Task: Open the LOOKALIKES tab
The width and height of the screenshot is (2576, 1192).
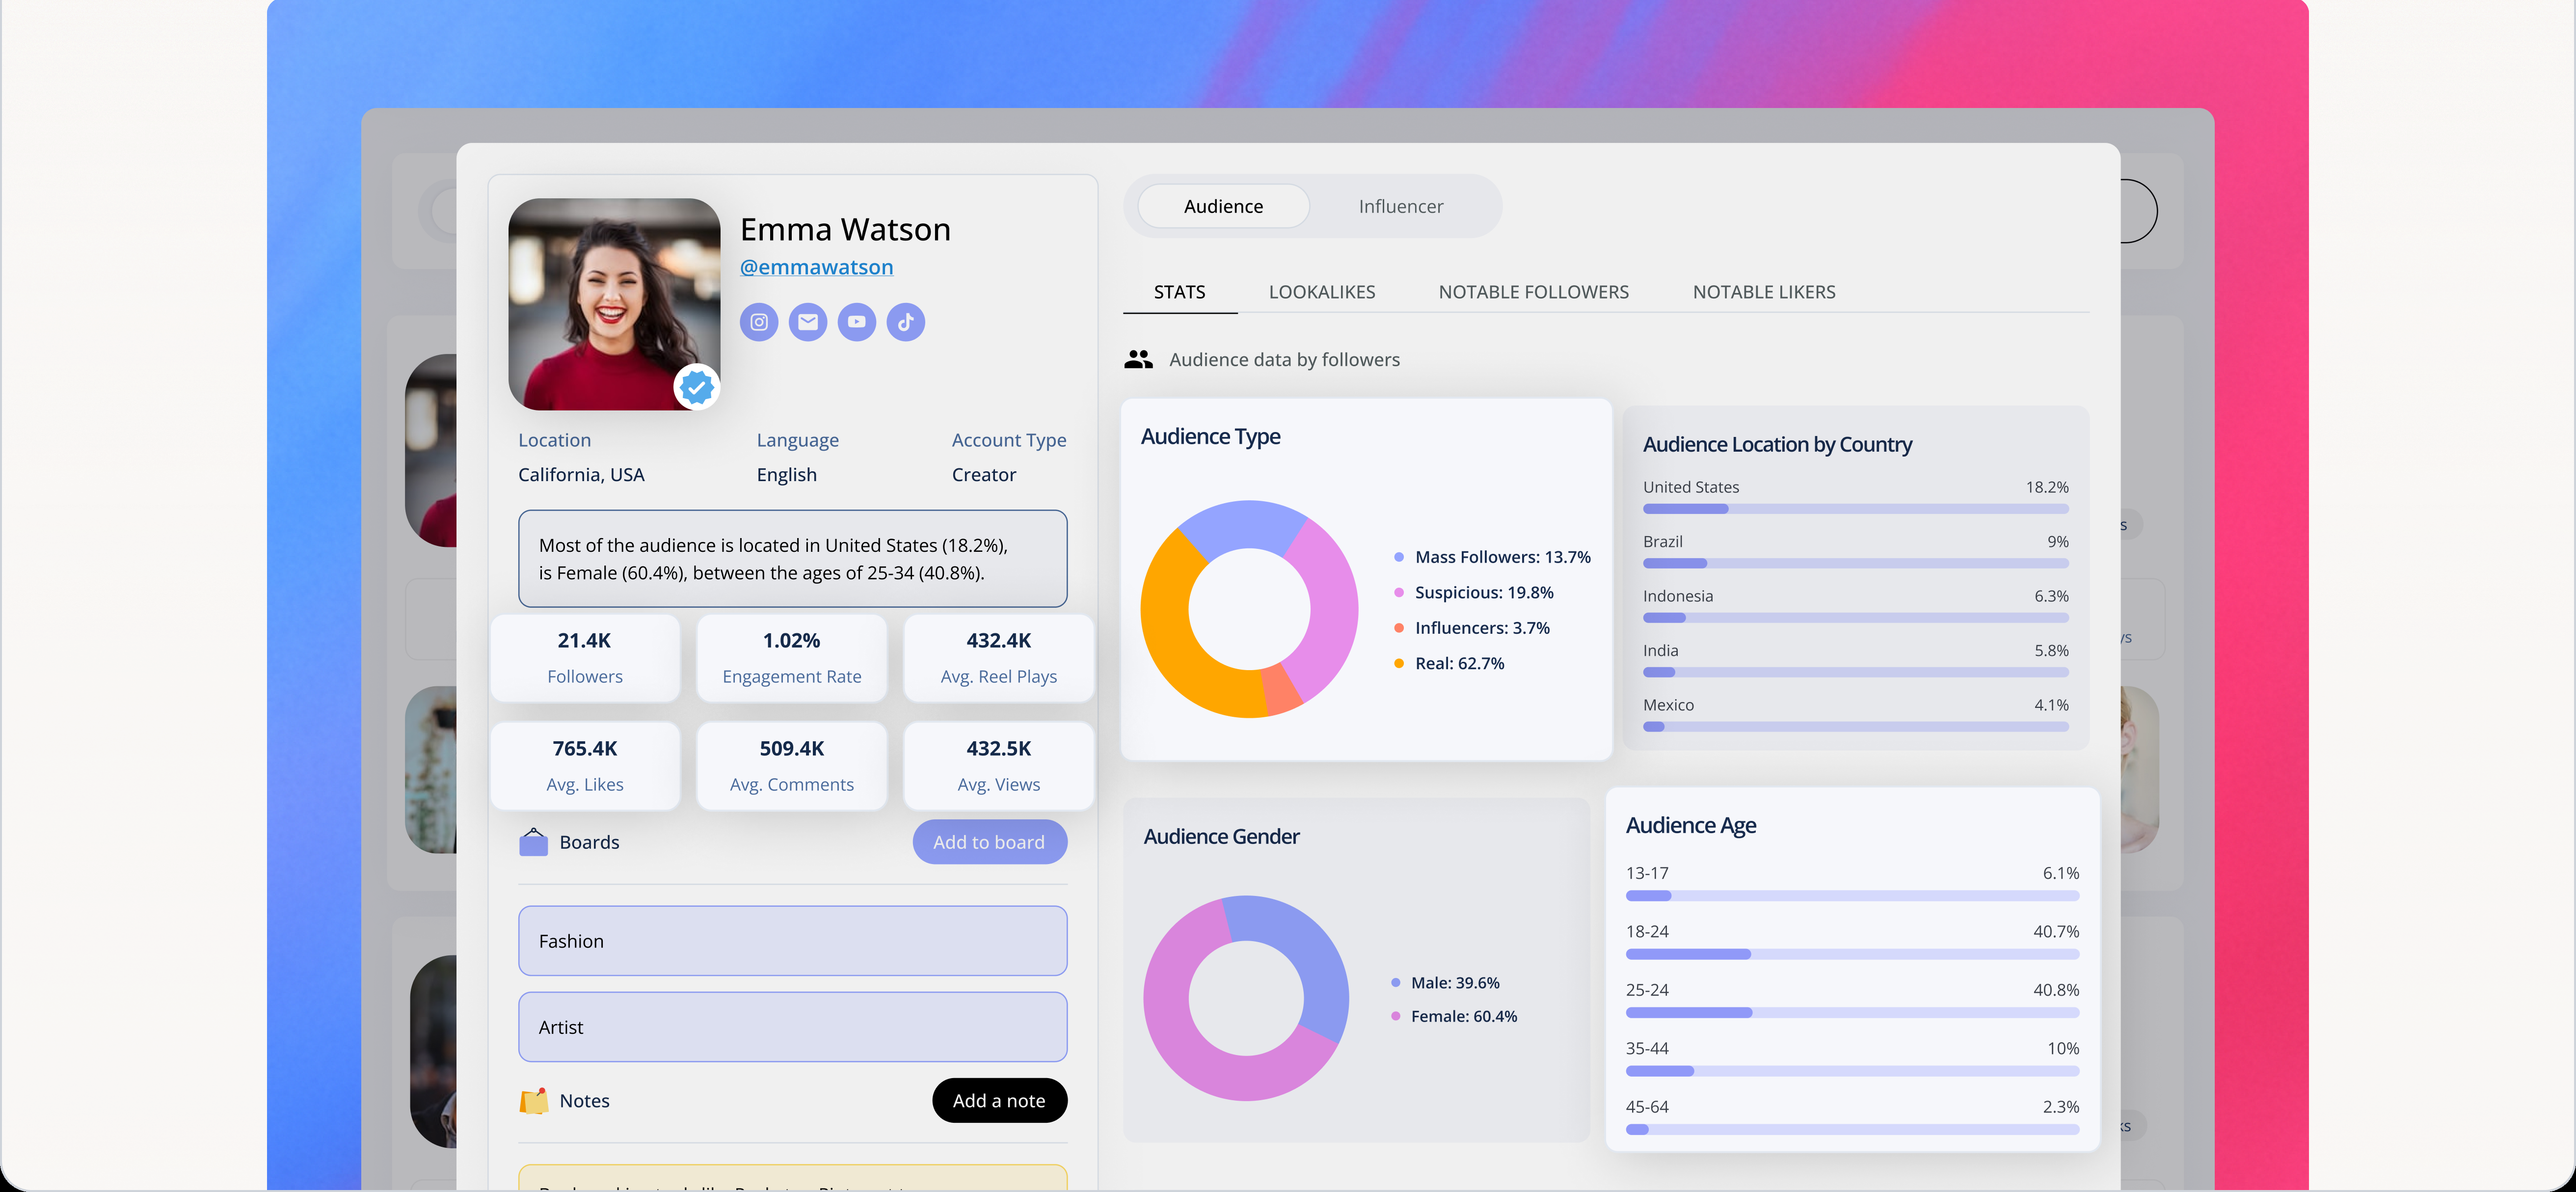Action: point(1322,292)
